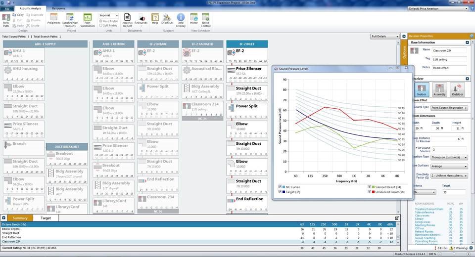The height and width of the screenshot is (257, 475).
Task: Select the Soft Metric radio button
Action: 100,25
